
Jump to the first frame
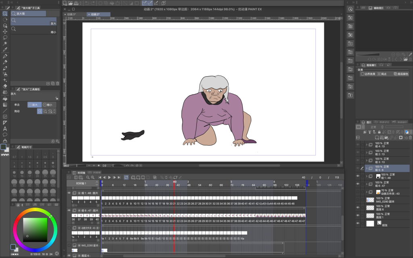pos(100,178)
